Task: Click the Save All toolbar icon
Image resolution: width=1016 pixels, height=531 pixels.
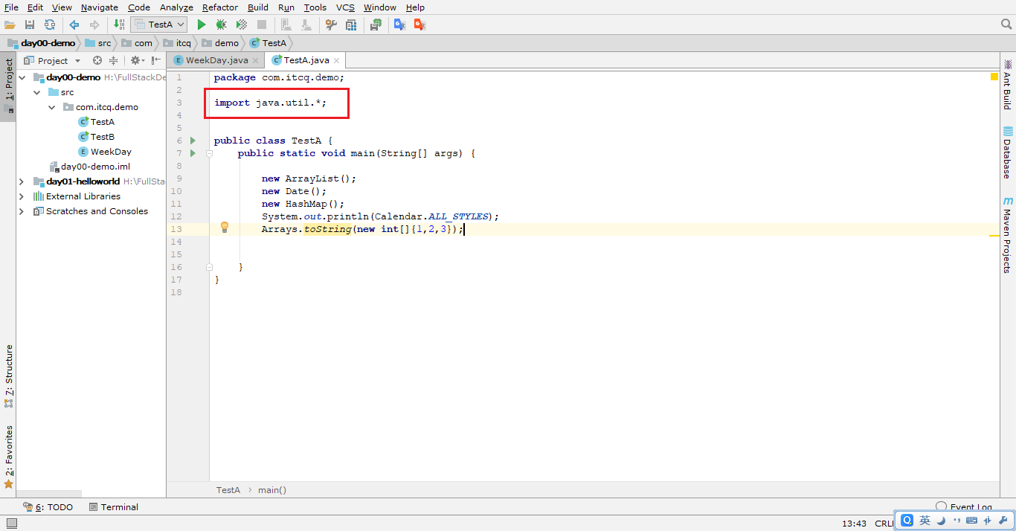Action: (x=30, y=25)
